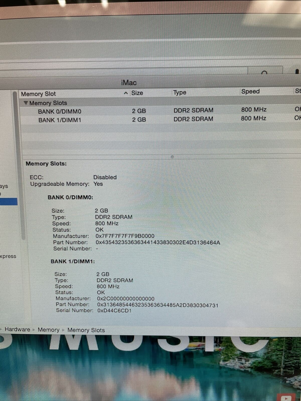
Task: Sort by the Memory Slot column header
Action: point(38,94)
